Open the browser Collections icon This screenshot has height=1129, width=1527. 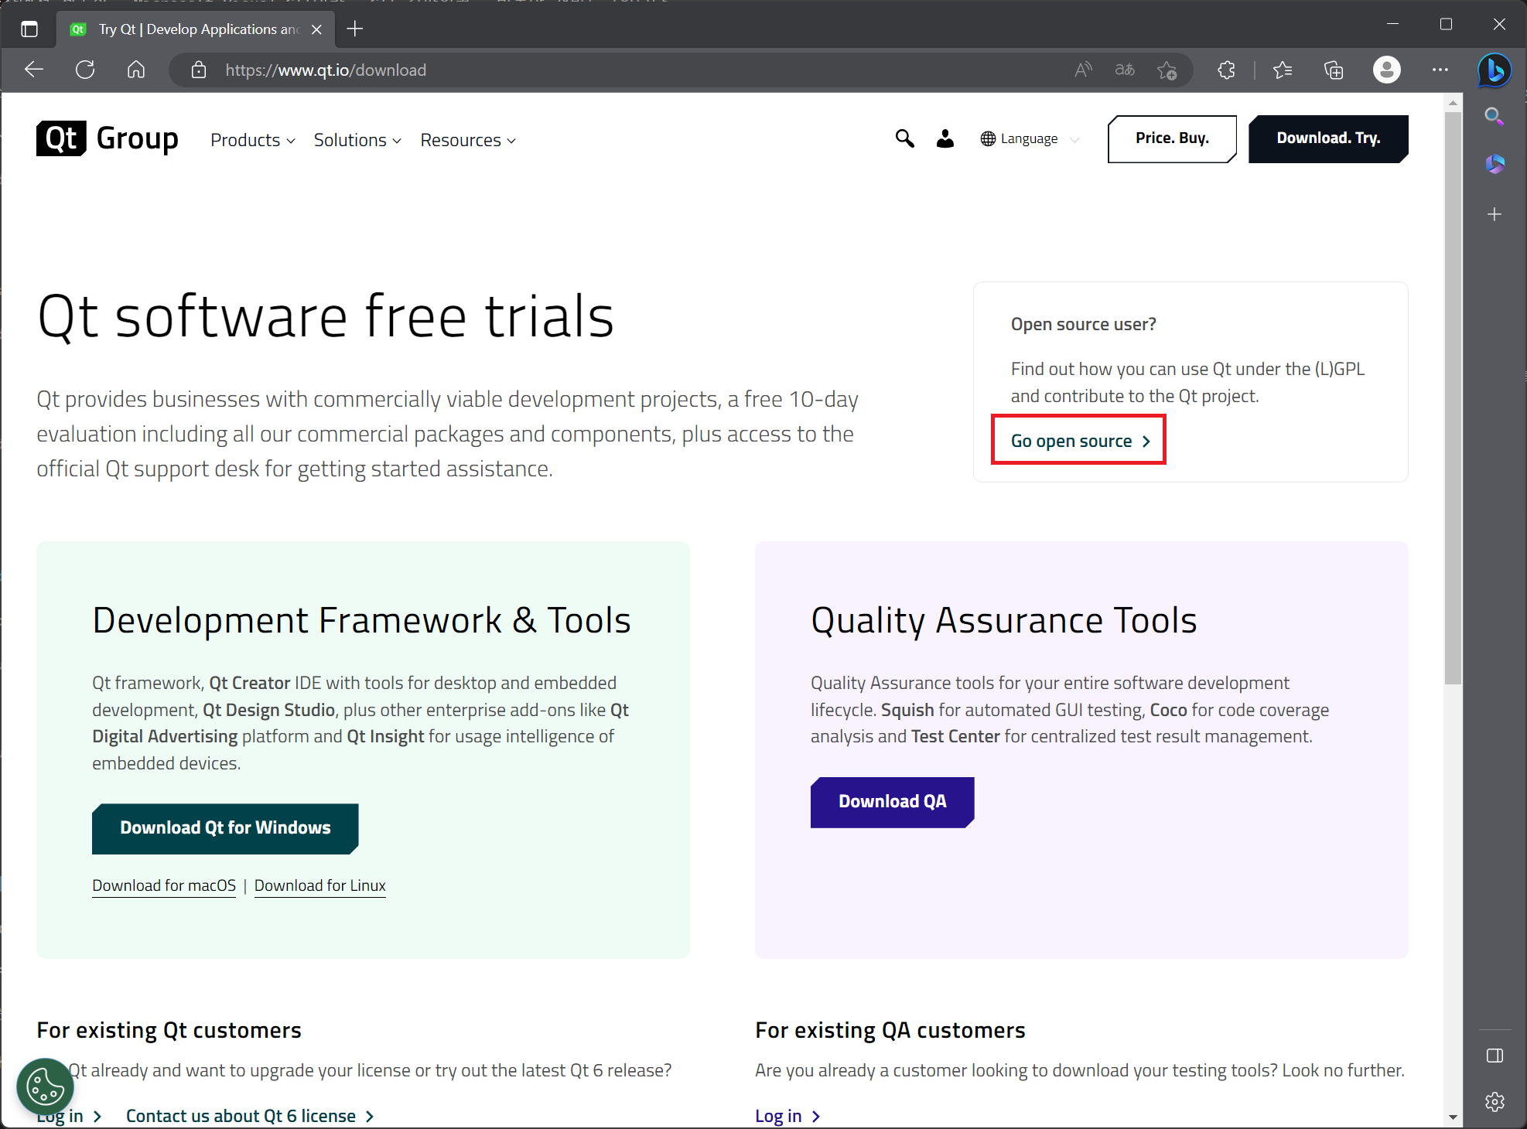1334,70
